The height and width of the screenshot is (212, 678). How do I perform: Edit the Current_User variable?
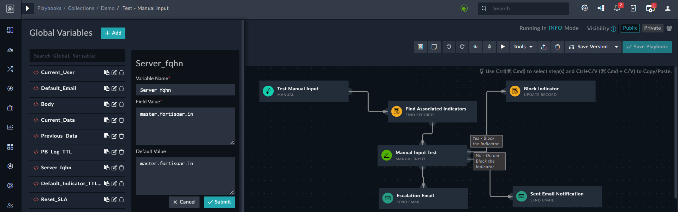point(114,73)
